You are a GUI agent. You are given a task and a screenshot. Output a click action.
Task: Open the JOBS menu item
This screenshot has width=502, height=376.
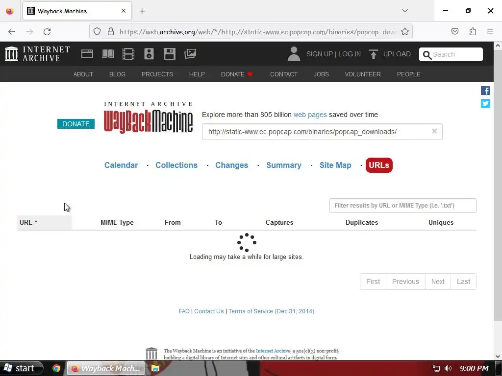[x=321, y=74]
